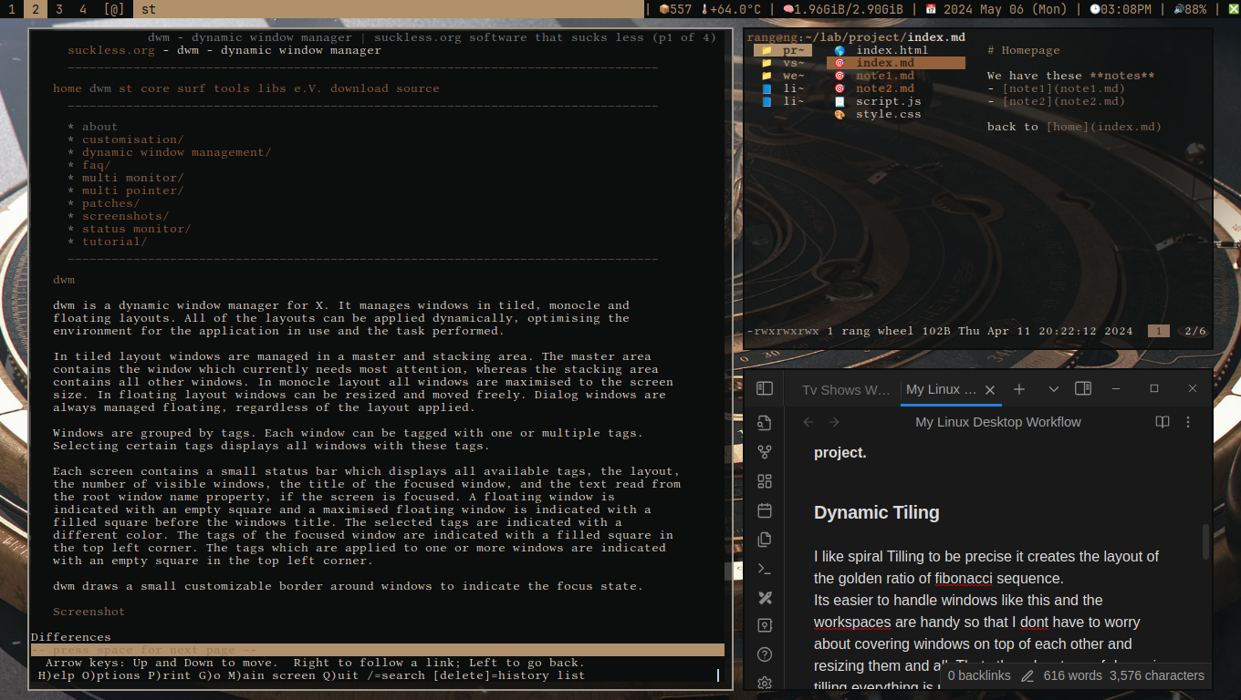Select the vs~ folder in file manager
This screenshot has width=1241, height=700.
coord(784,63)
